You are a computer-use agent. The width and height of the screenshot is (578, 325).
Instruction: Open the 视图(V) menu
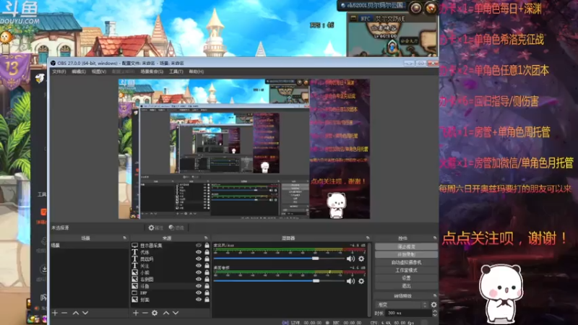pos(99,71)
